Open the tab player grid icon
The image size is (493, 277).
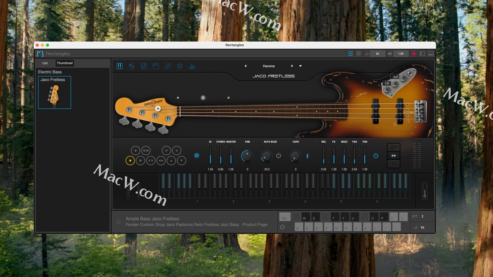pyautogui.click(x=144, y=66)
